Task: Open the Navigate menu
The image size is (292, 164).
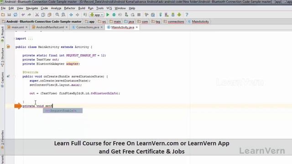Action: click(32, 8)
